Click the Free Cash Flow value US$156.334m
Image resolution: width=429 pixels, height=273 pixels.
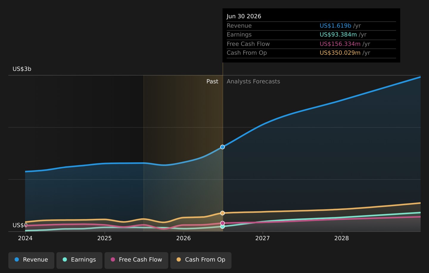(x=340, y=44)
